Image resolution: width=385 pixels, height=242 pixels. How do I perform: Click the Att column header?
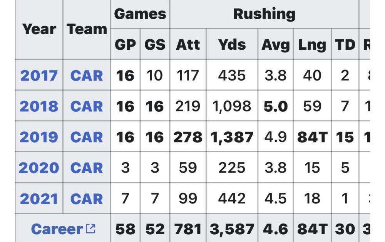[188, 45]
